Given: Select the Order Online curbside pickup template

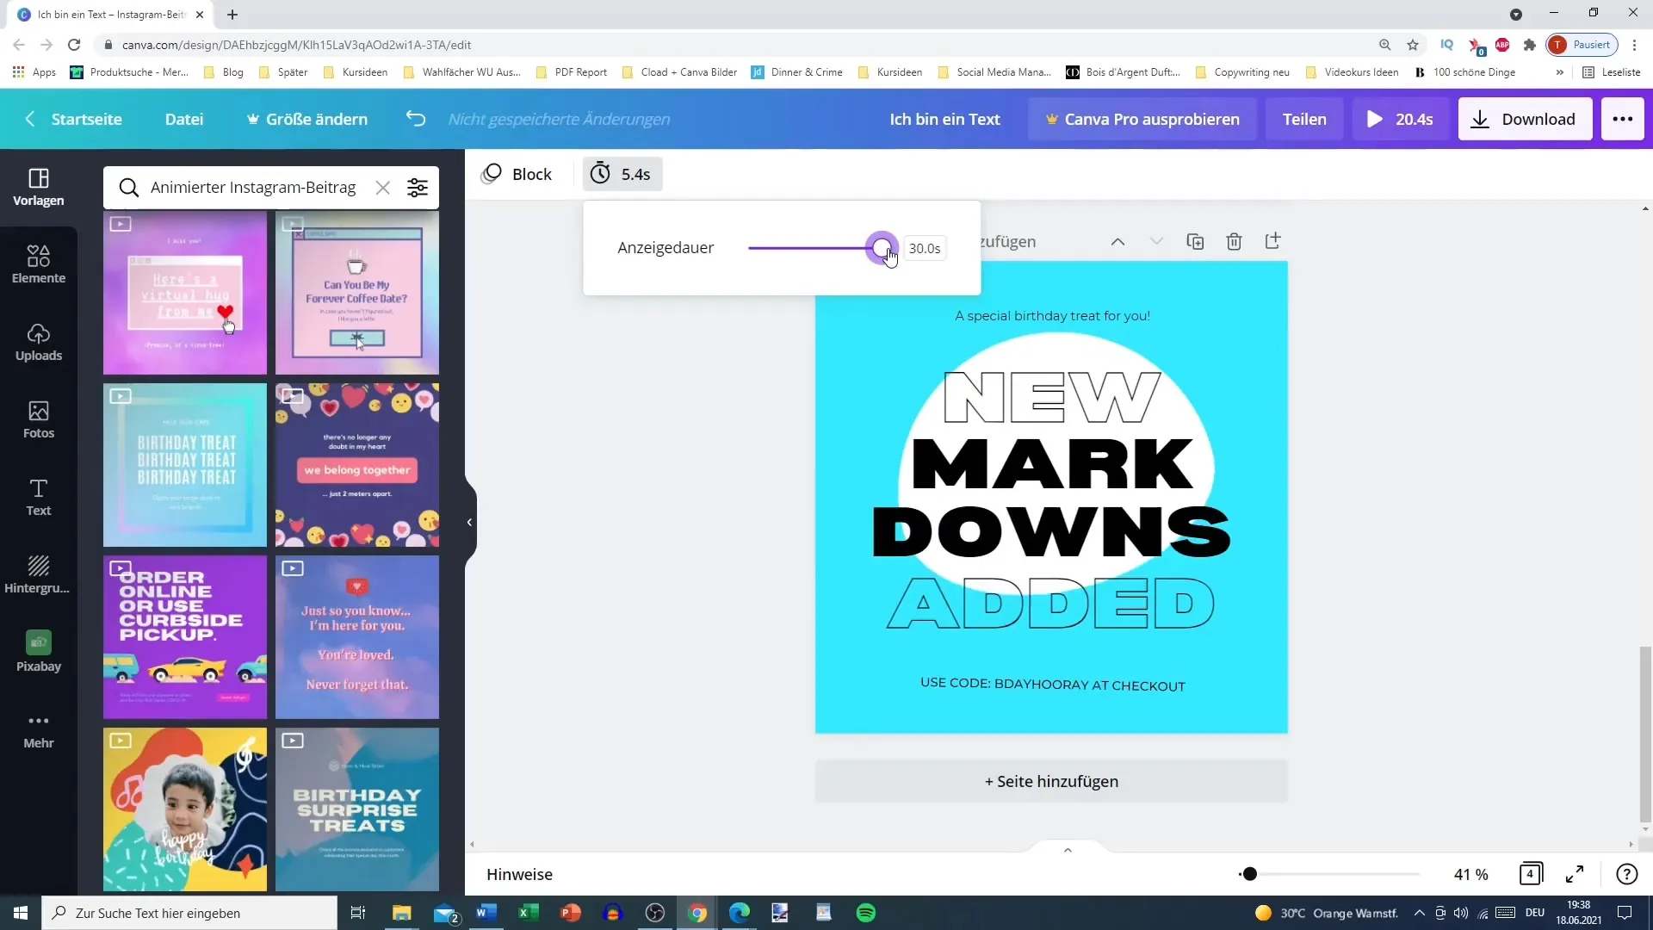Looking at the screenshot, I should pos(185,637).
